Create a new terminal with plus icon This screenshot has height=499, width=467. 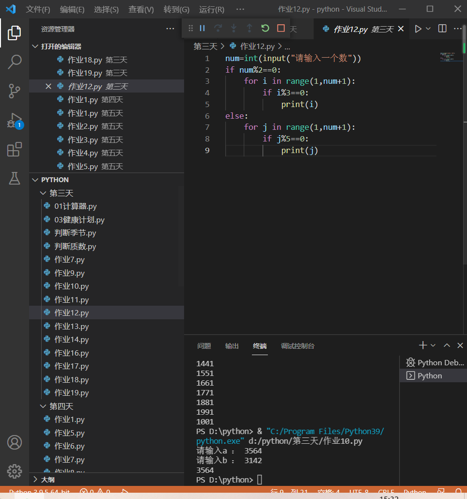[x=423, y=345]
